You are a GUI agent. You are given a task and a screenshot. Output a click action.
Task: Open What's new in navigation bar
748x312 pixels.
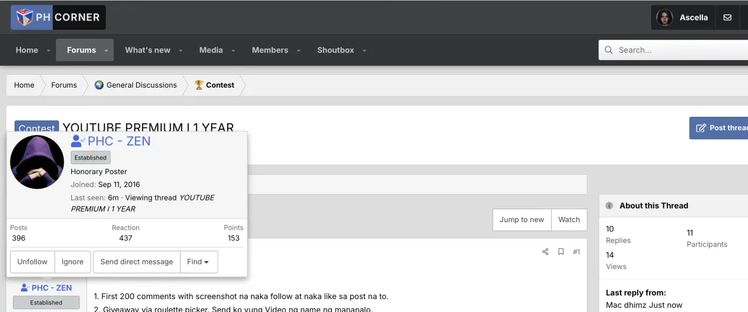148,50
